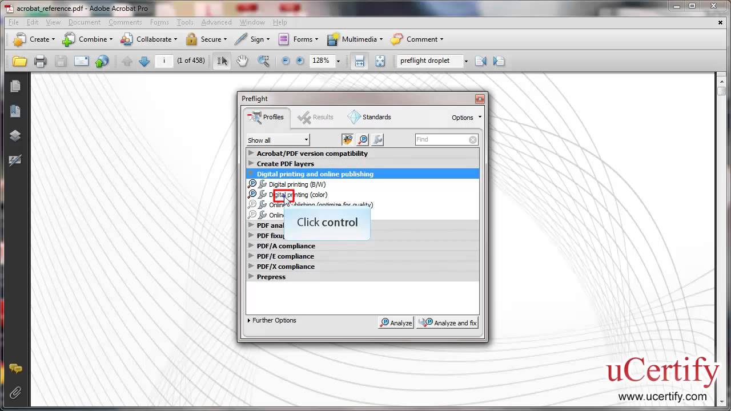
Task: Open the File menu
Action: [14, 22]
